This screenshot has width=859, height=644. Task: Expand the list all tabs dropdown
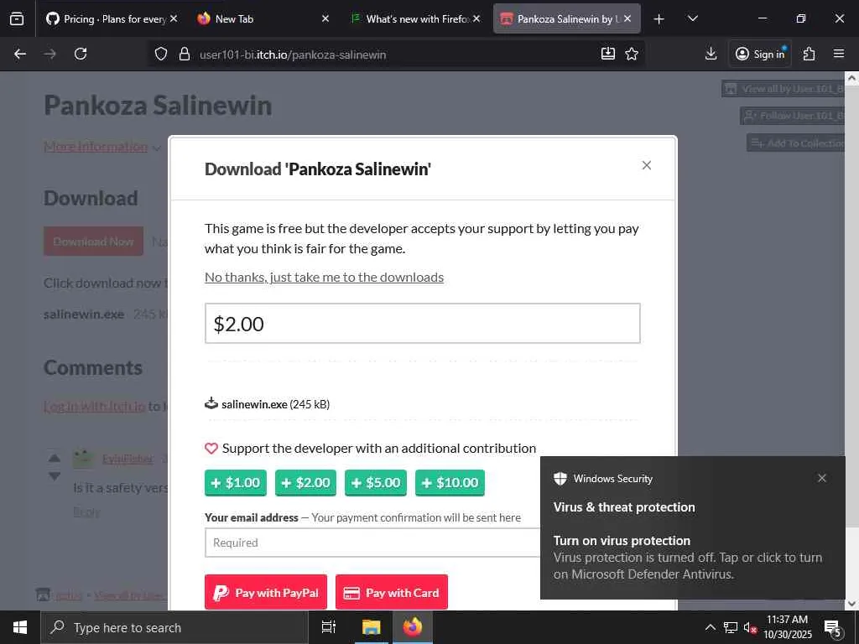pyautogui.click(x=692, y=18)
